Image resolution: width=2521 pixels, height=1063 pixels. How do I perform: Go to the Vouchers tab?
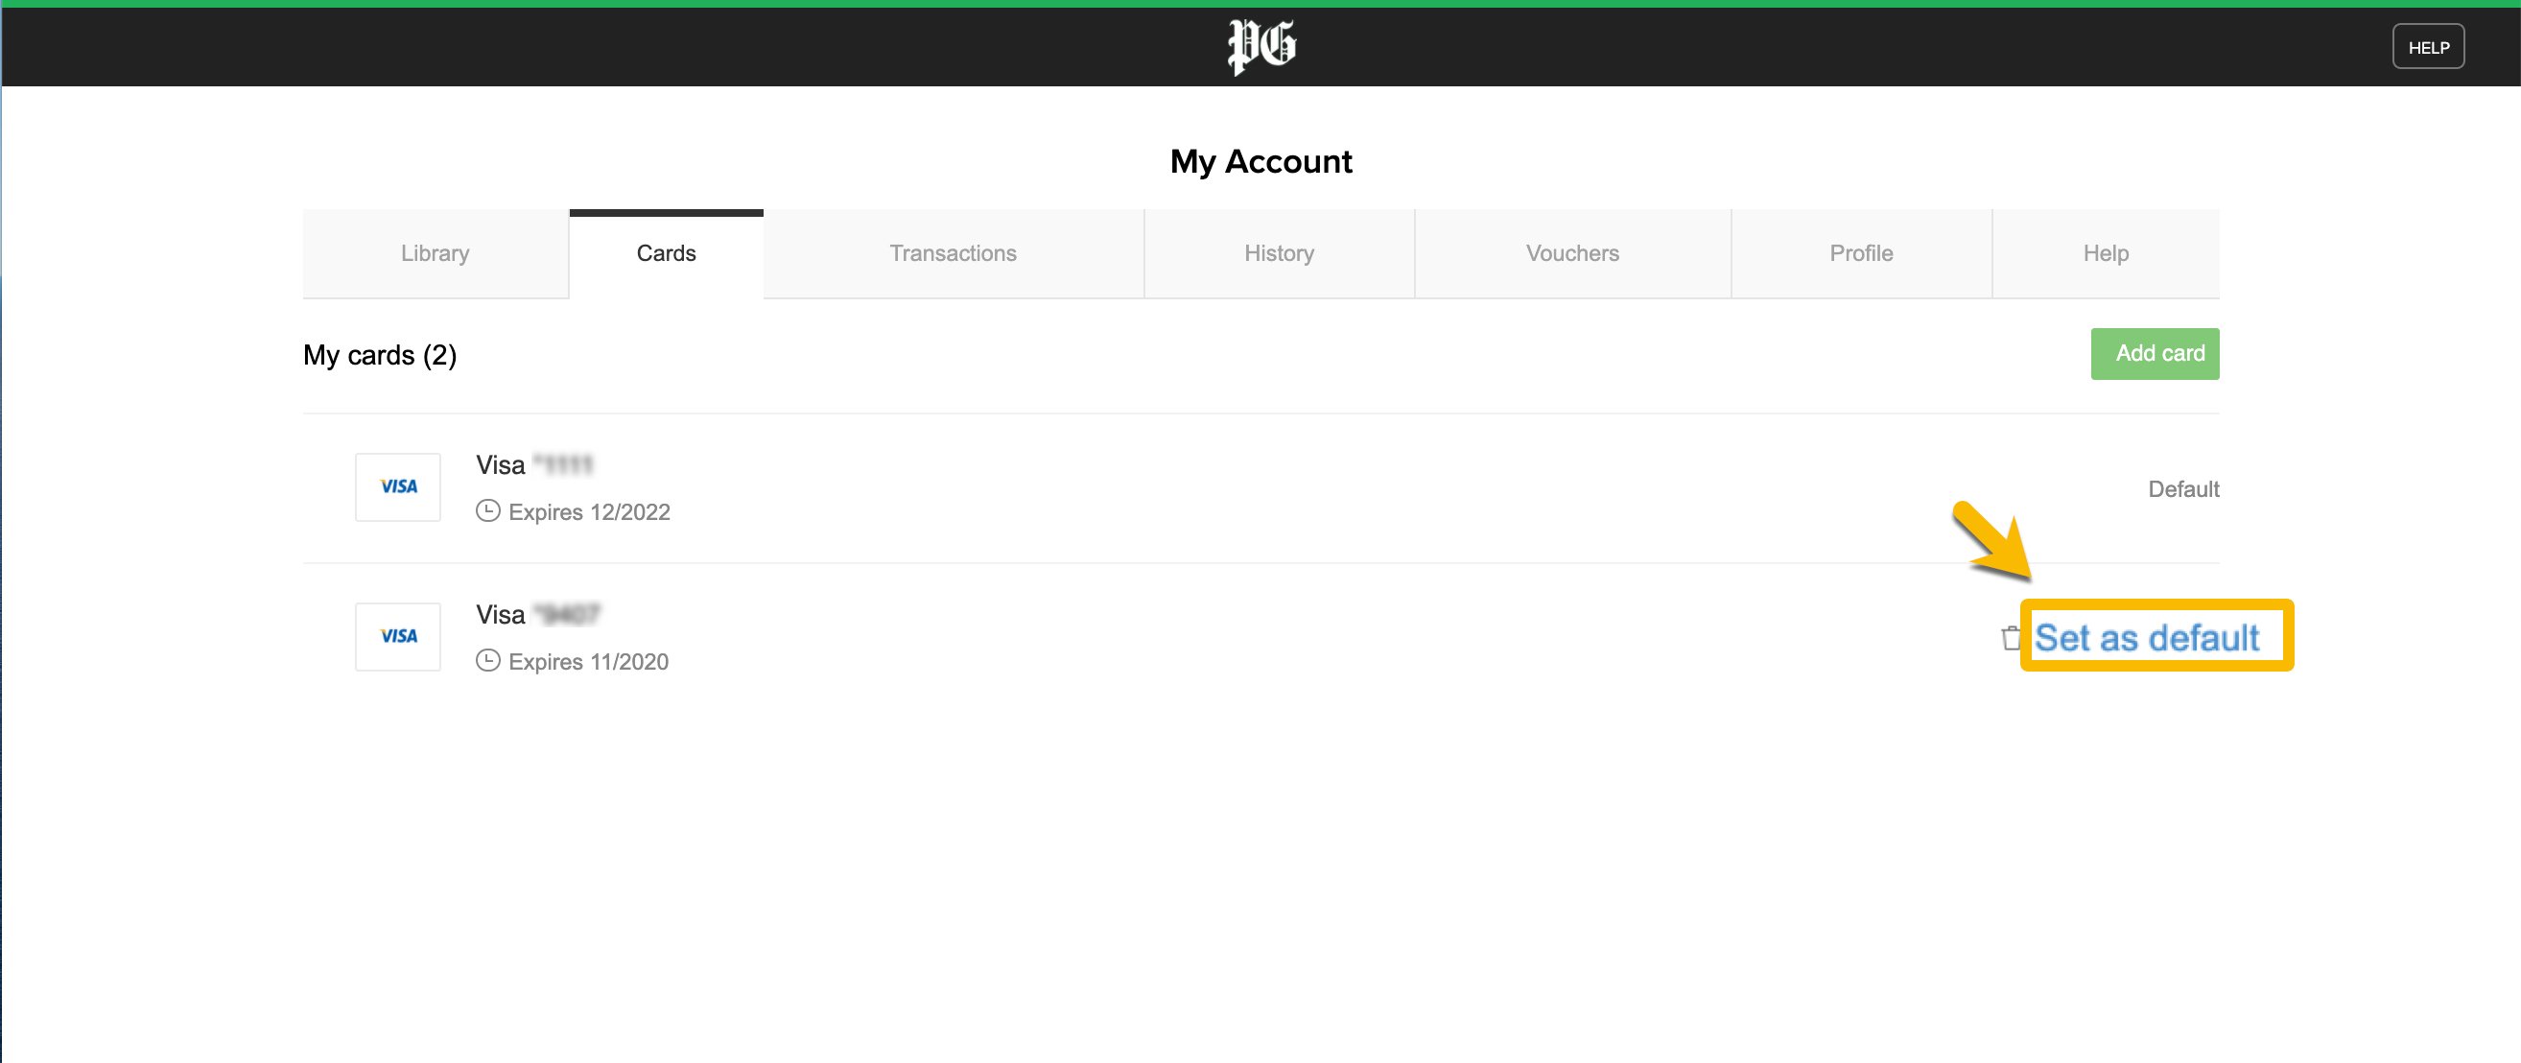(1572, 253)
